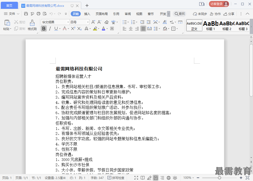Open quick access toolbar customize arrow
This screenshot has width=253, height=181.
tap(66, 14)
